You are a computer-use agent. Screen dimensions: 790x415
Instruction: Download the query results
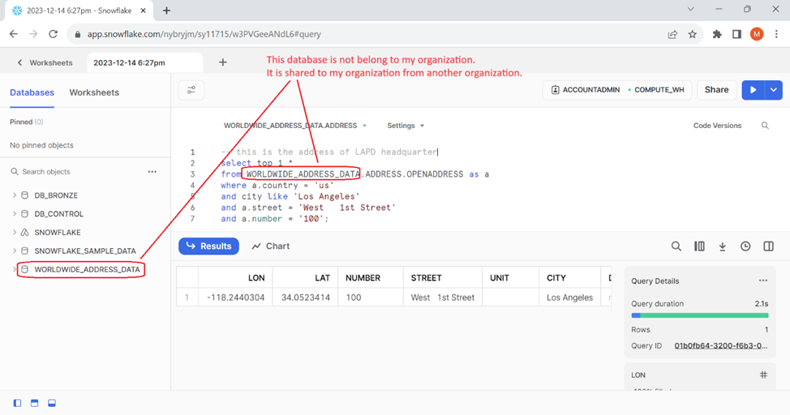pos(722,246)
